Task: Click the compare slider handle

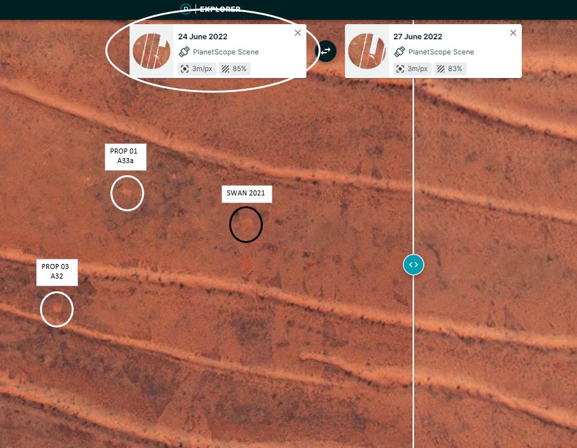Action: tap(414, 265)
